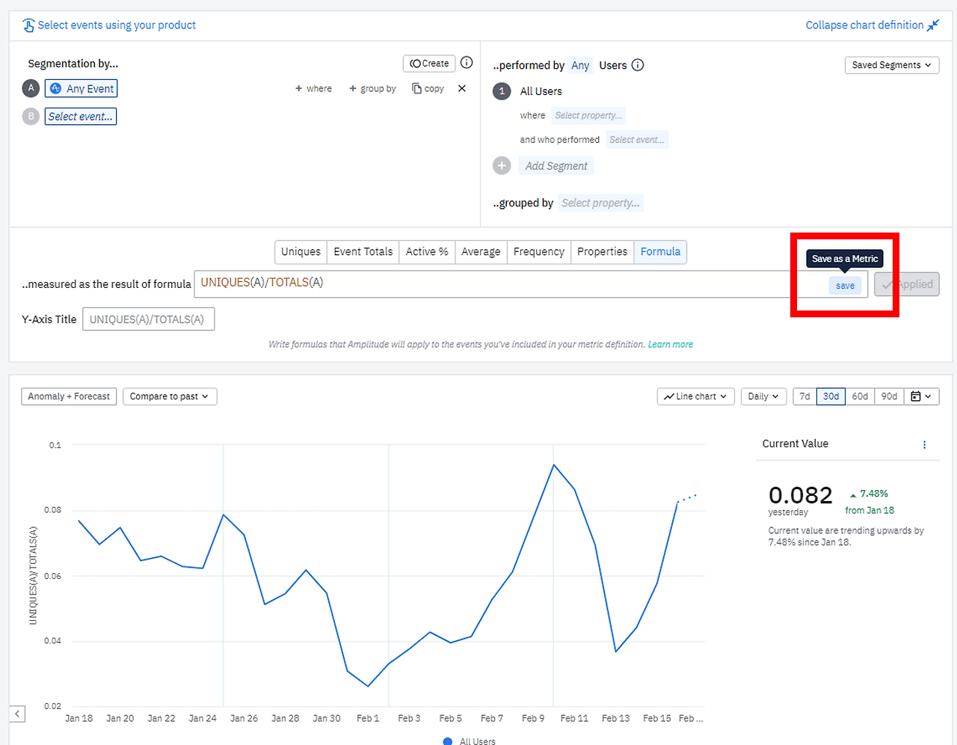Open the Learn more link
Screen dimensions: 957x745
click(671, 345)
